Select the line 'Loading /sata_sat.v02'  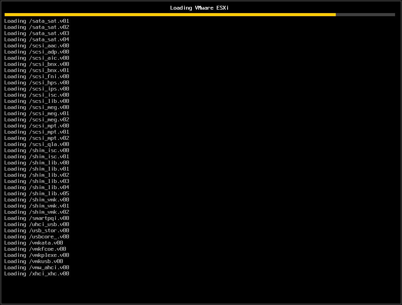point(37,27)
